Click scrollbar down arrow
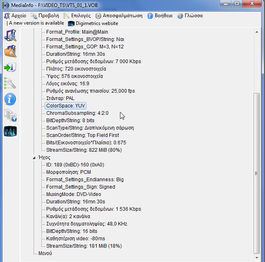 point(257,258)
